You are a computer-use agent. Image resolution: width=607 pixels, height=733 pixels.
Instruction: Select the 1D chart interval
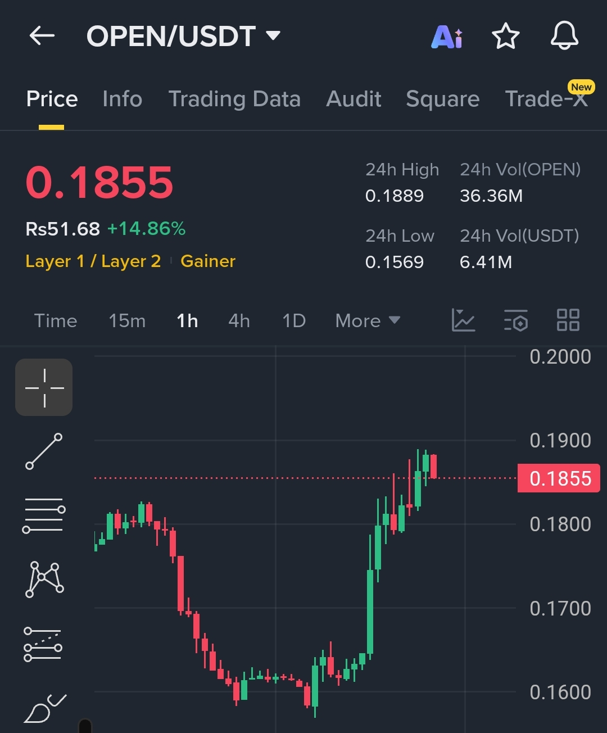click(x=294, y=321)
